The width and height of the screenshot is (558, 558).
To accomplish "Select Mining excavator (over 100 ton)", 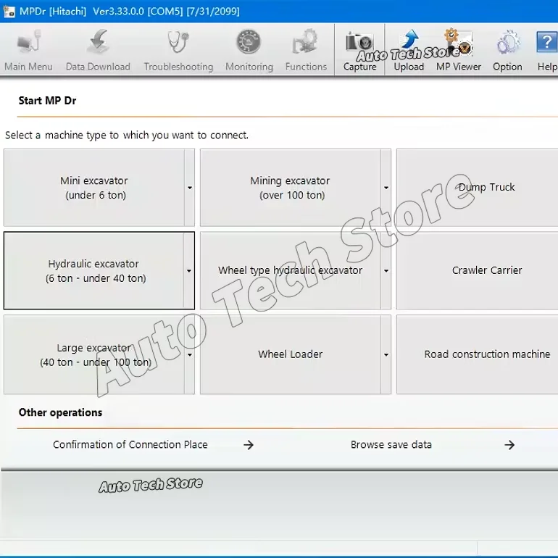I will coord(290,188).
